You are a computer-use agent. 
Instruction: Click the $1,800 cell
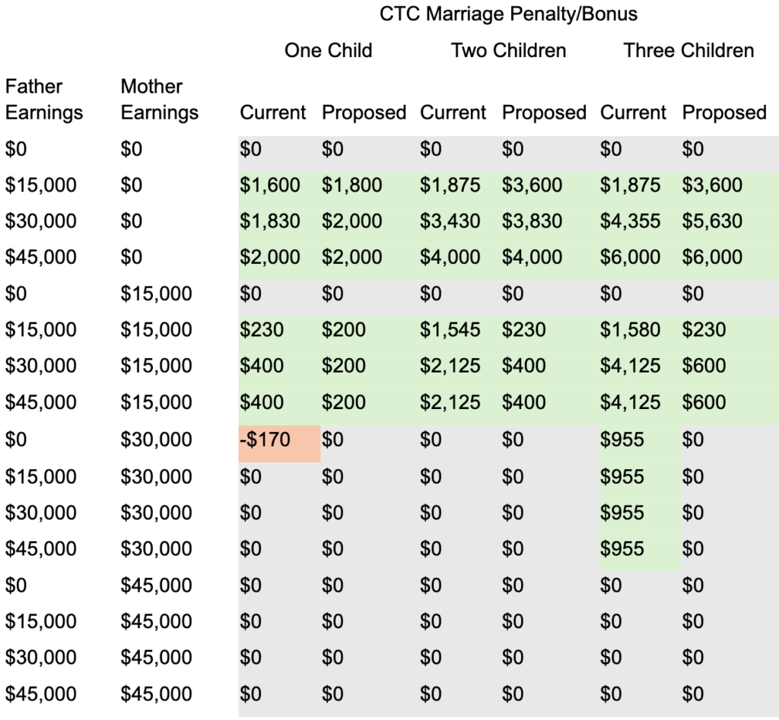point(351,185)
